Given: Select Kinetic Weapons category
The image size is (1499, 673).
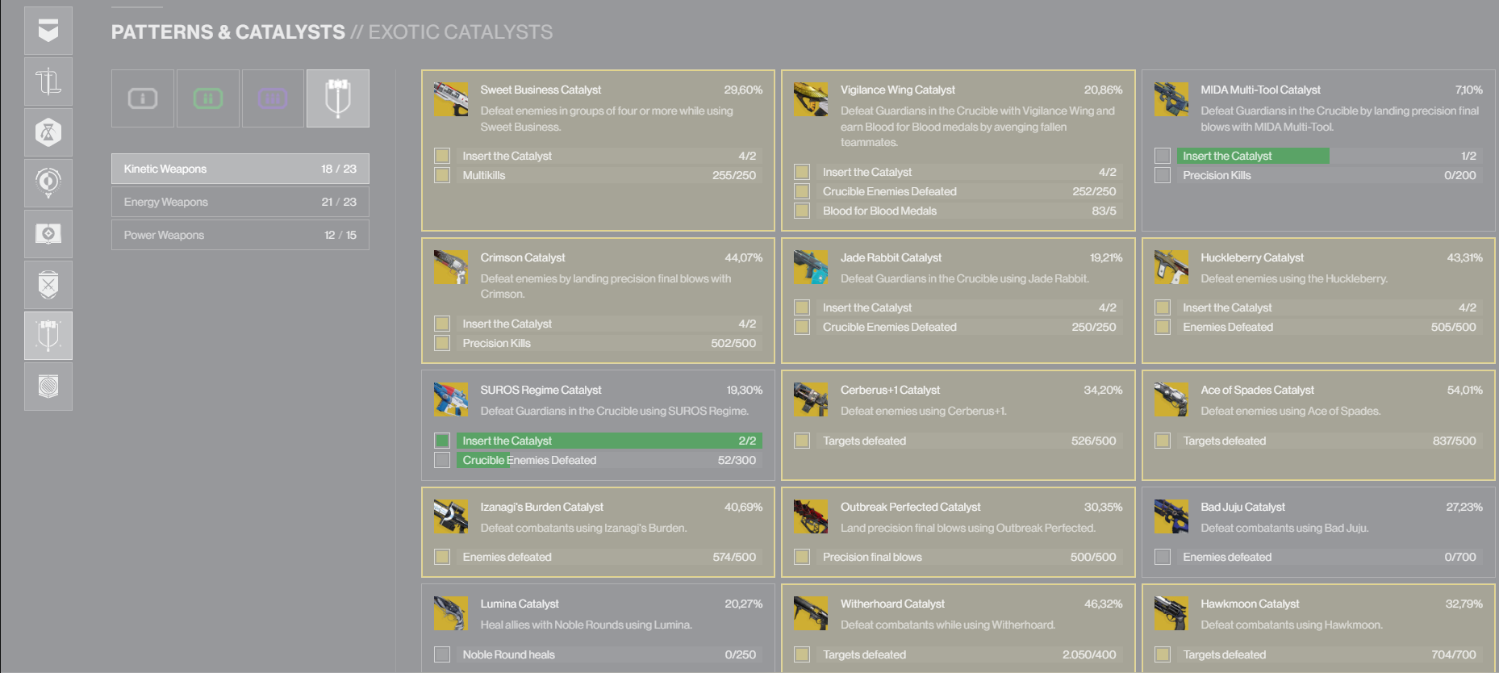Looking at the screenshot, I should 240,169.
